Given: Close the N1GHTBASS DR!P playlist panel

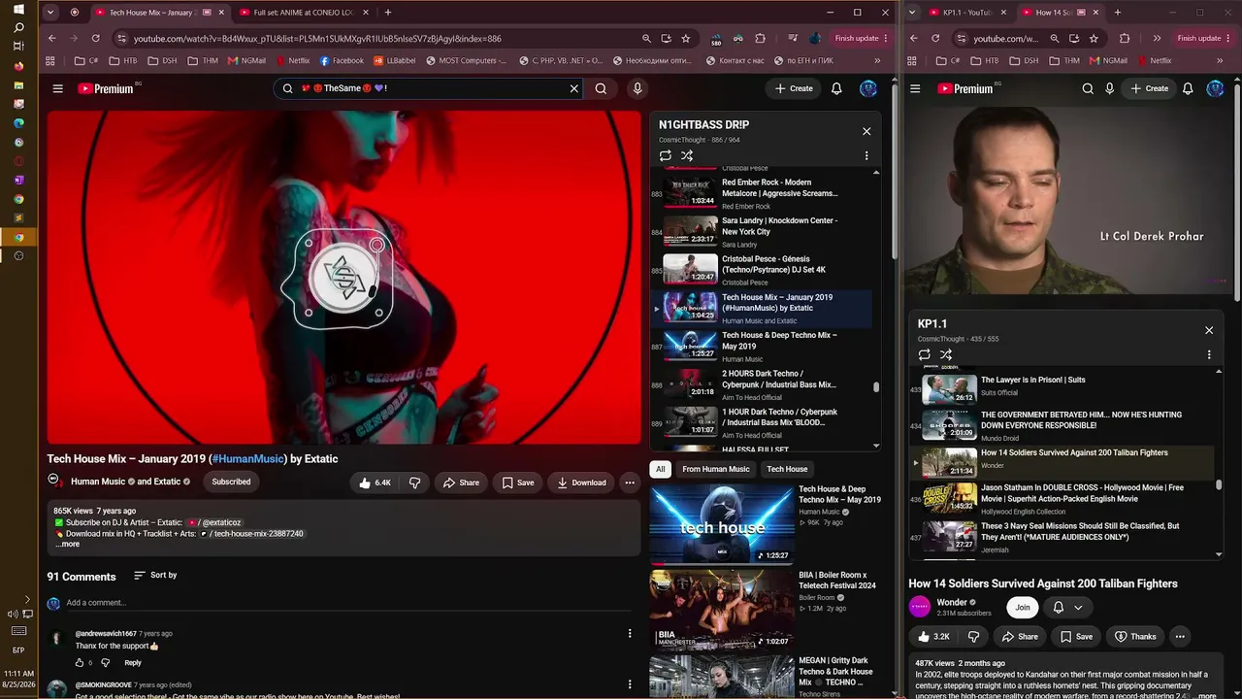Looking at the screenshot, I should (866, 131).
